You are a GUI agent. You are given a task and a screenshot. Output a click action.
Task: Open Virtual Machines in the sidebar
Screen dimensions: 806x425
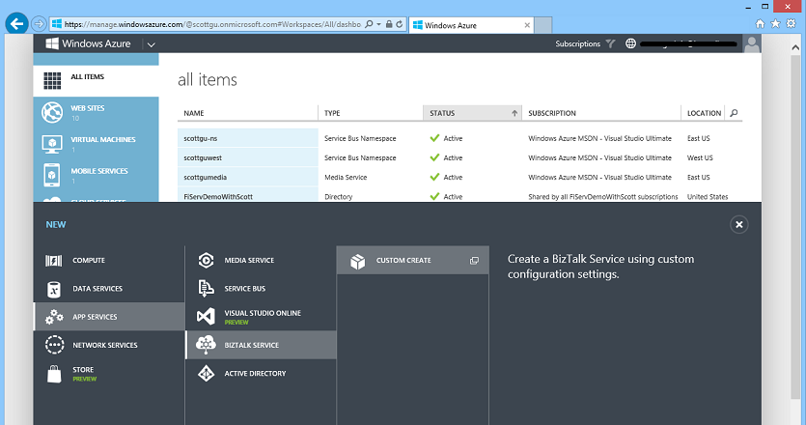coord(96,144)
